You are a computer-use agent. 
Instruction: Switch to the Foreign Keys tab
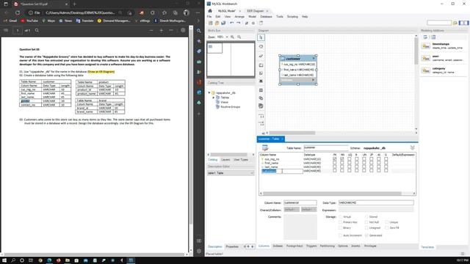(x=294, y=246)
